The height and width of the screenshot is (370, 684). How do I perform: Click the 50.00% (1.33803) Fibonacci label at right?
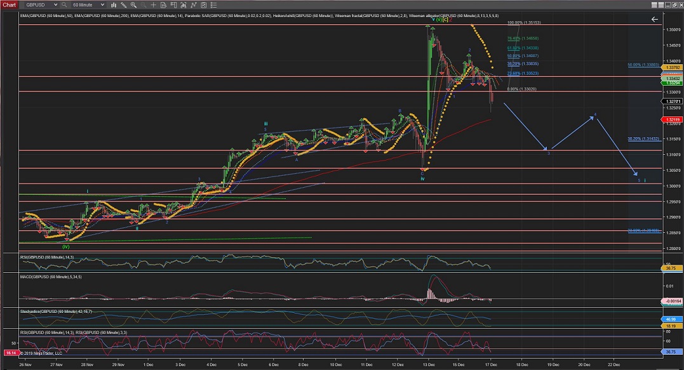click(643, 65)
